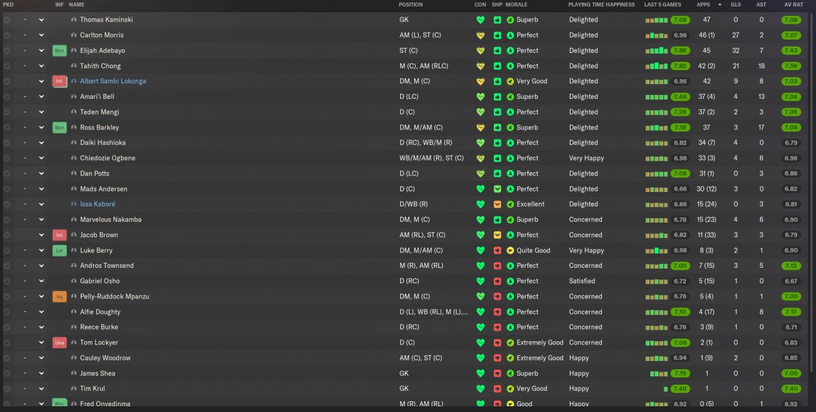The image size is (816, 412).
Task: Click the Wnt badge beside Elijah Adebayo
Action: [59, 50]
